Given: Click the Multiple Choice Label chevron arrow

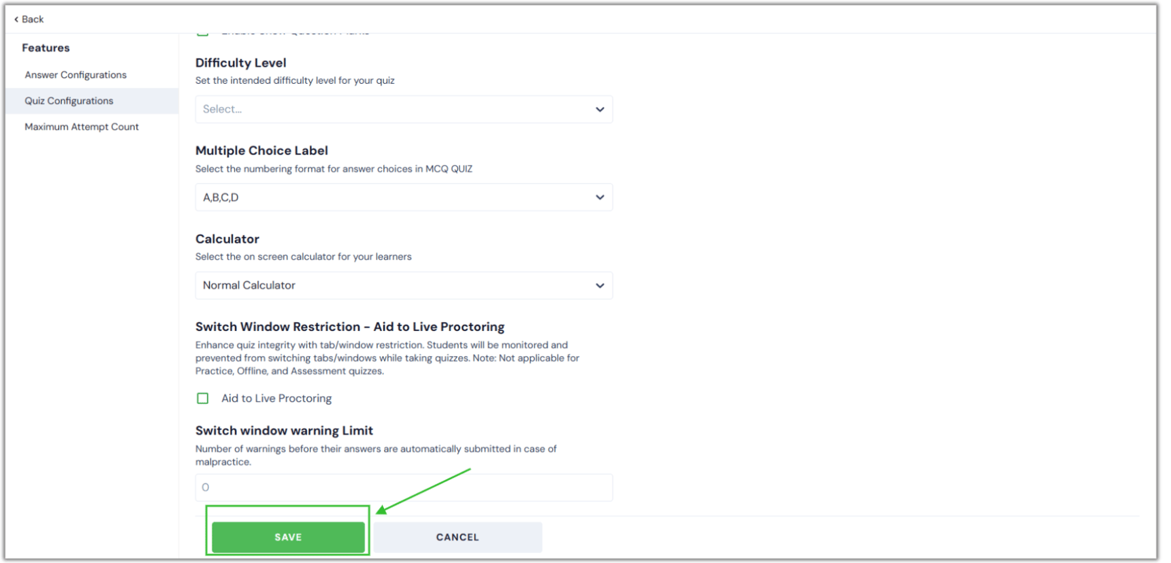Looking at the screenshot, I should [x=600, y=197].
